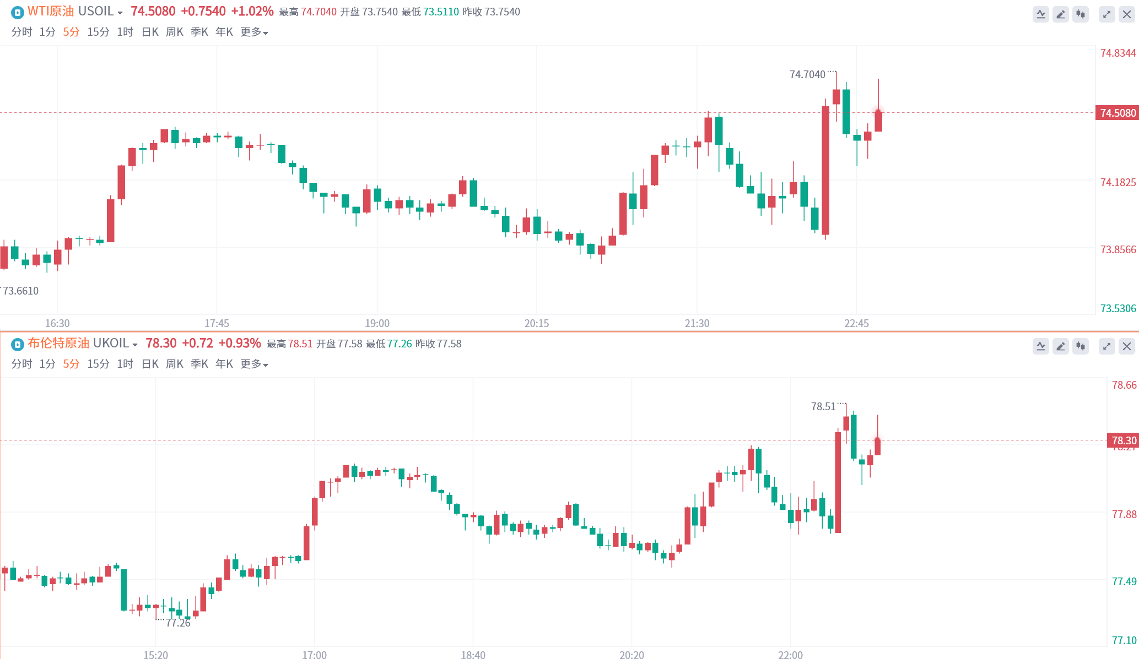Open the 布伦特原油 UKOIL symbol dropdown
The height and width of the screenshot is (659, 1139).
[134, 345]
